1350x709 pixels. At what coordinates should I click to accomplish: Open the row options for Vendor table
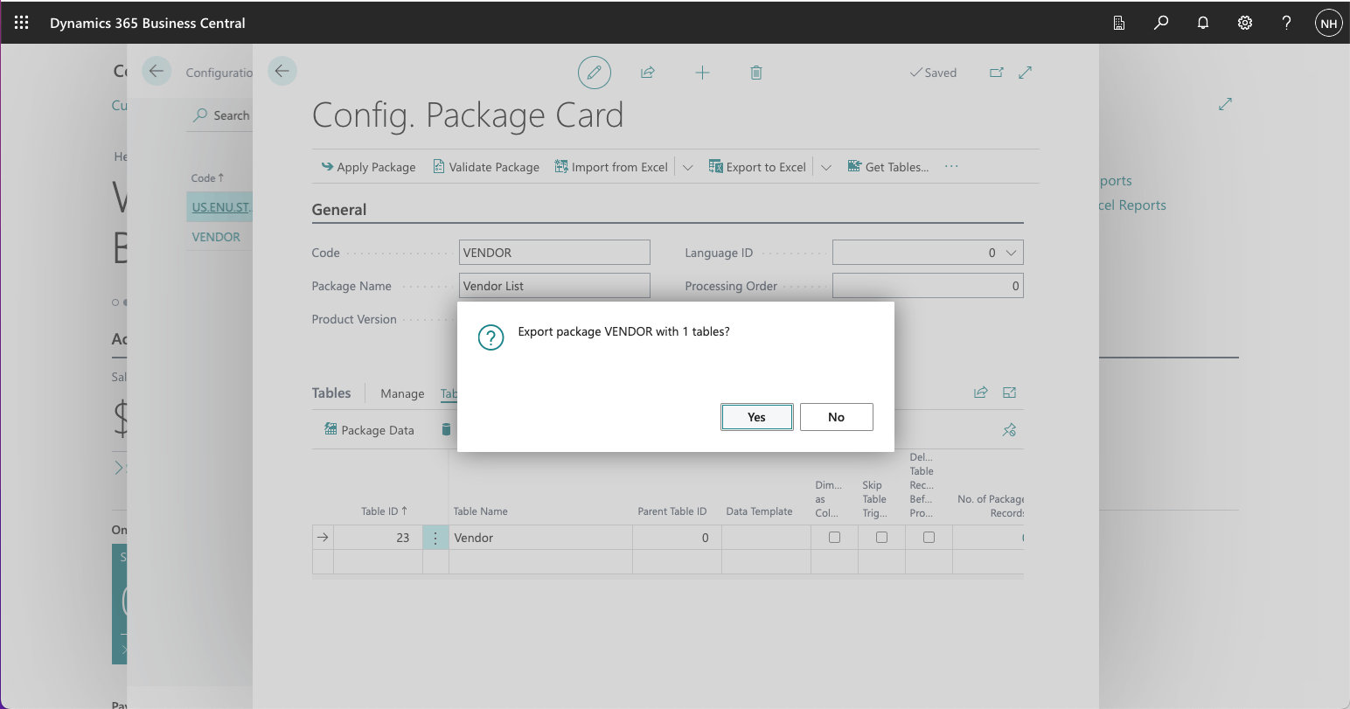(x=435, y=538)
